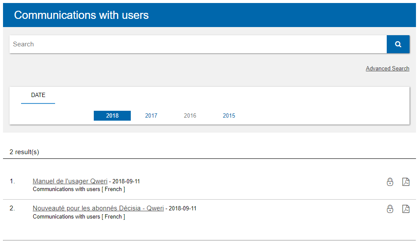Filter results by year 2015
Screen dimensions: 419x243
(229, 115)
